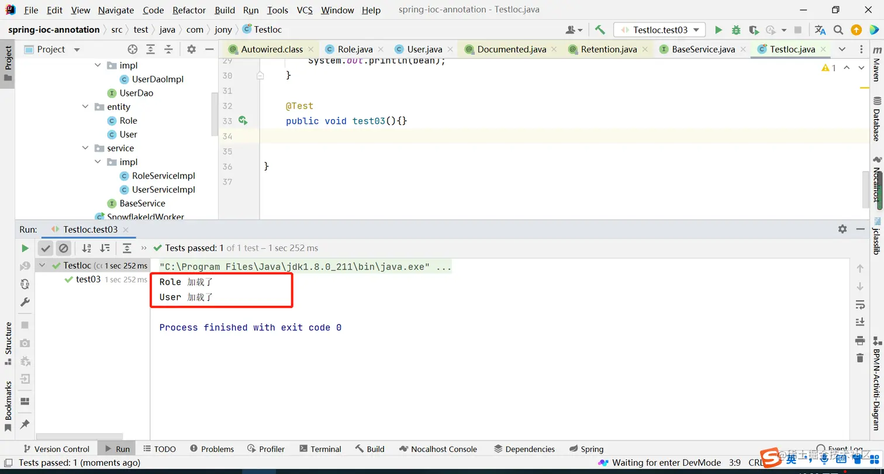Open the Problems tool window
Viewport: 884px width, 474px height.
click(212, 449)
